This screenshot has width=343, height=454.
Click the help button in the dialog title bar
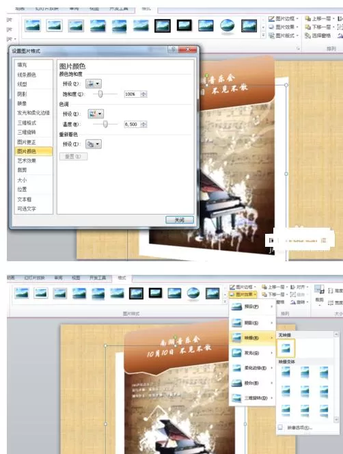[173, 49]
